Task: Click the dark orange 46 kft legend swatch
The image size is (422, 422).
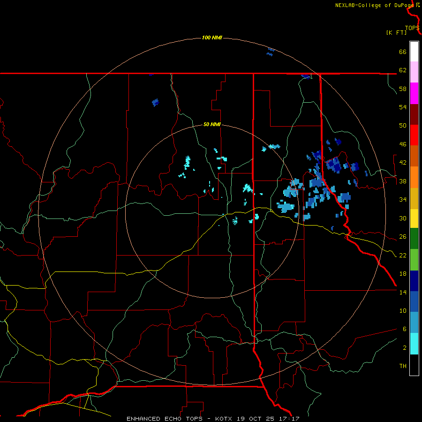Action: click(x=414, y=156)
